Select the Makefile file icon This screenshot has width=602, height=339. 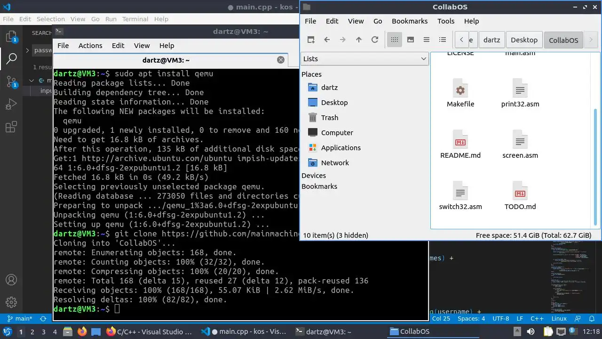pyautogui.click(x=460, y=93)
